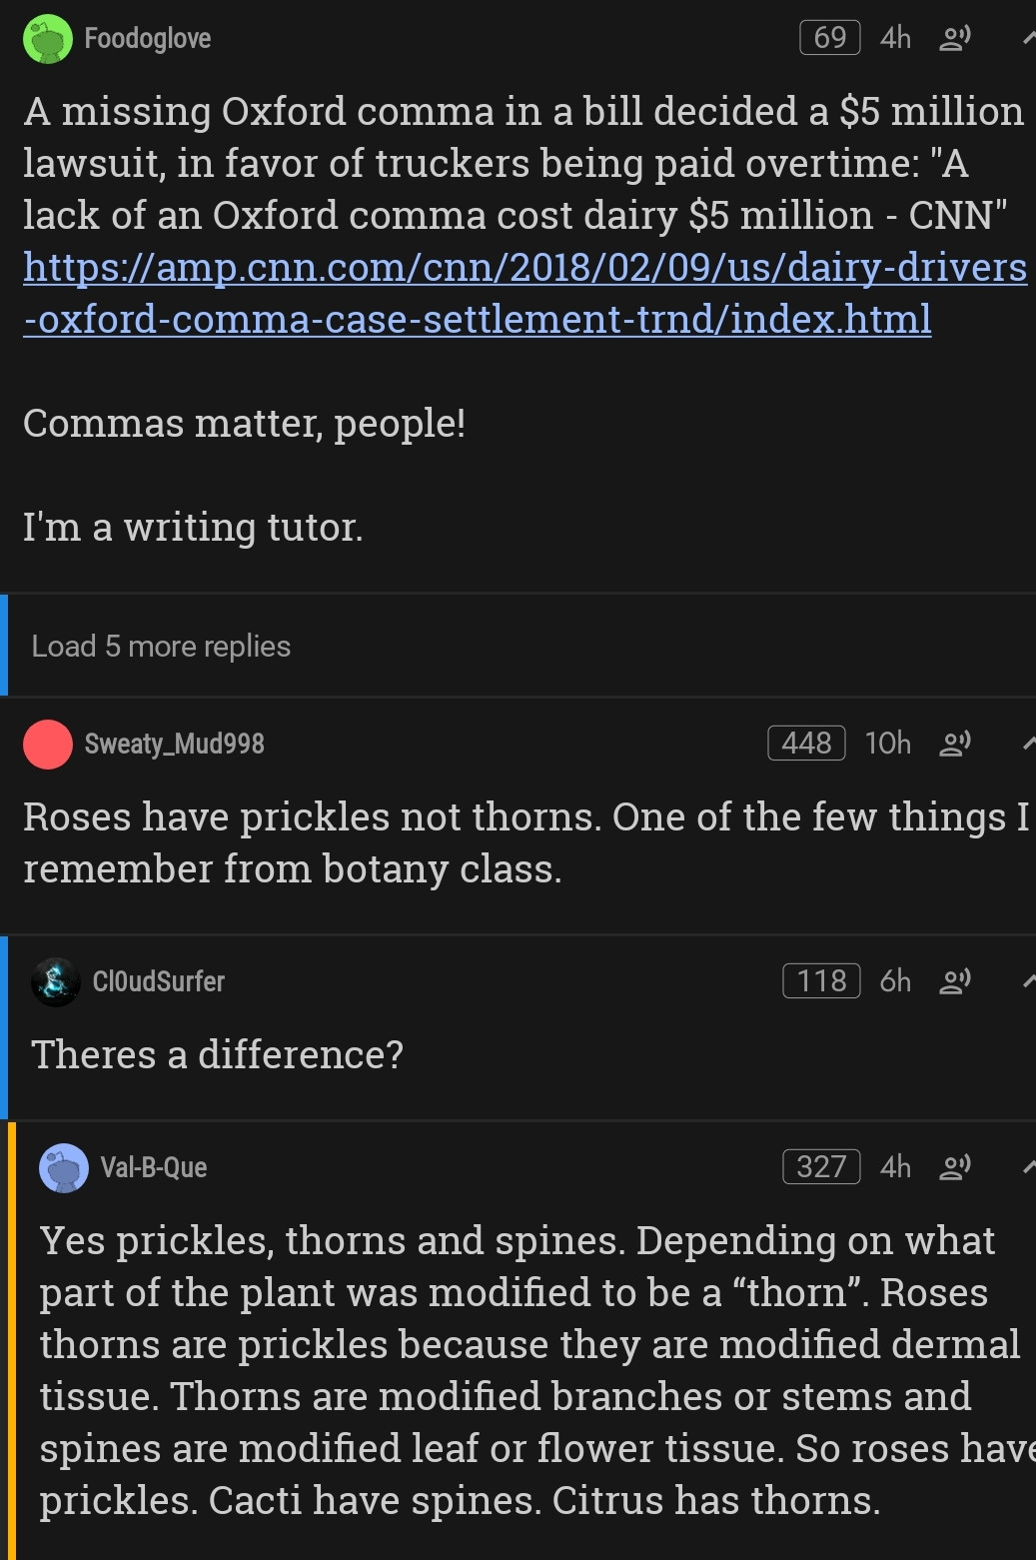1036x1560 pixels.
Task: Click Foodoglove's green avatar icon
Action: (47, 39)
